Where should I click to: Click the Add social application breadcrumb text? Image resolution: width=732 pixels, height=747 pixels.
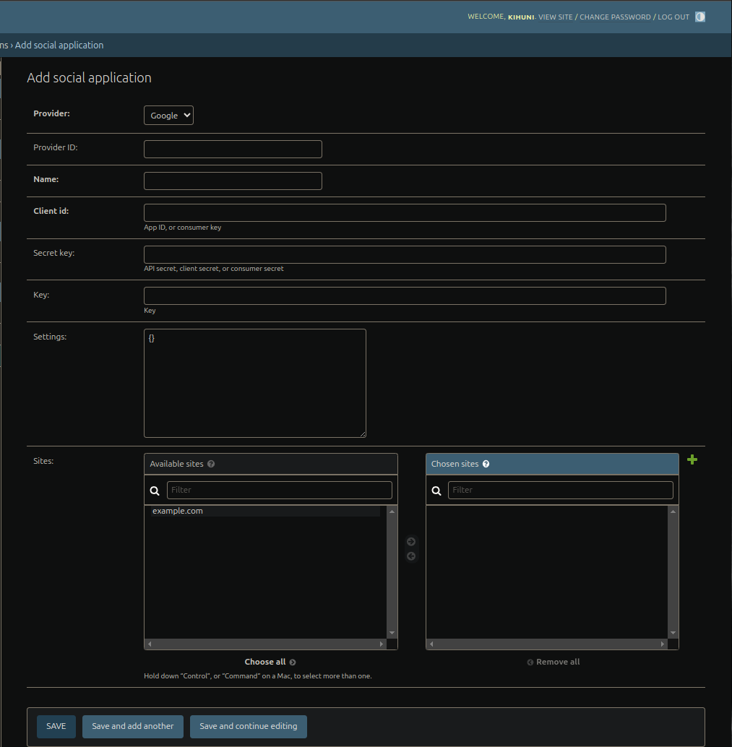click(59, 46)
